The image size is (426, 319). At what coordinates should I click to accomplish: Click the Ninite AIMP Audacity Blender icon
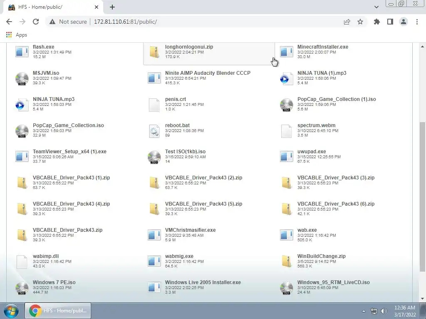point(154,78)
